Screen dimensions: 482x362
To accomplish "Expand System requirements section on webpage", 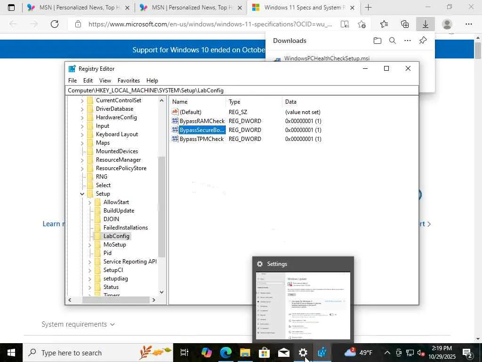I will (78, 324).
